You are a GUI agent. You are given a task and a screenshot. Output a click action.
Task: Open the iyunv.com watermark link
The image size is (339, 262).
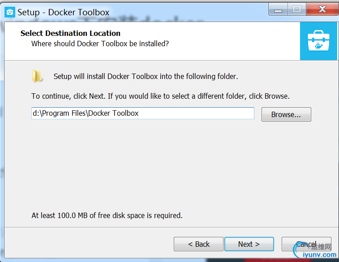click(320, 255)
